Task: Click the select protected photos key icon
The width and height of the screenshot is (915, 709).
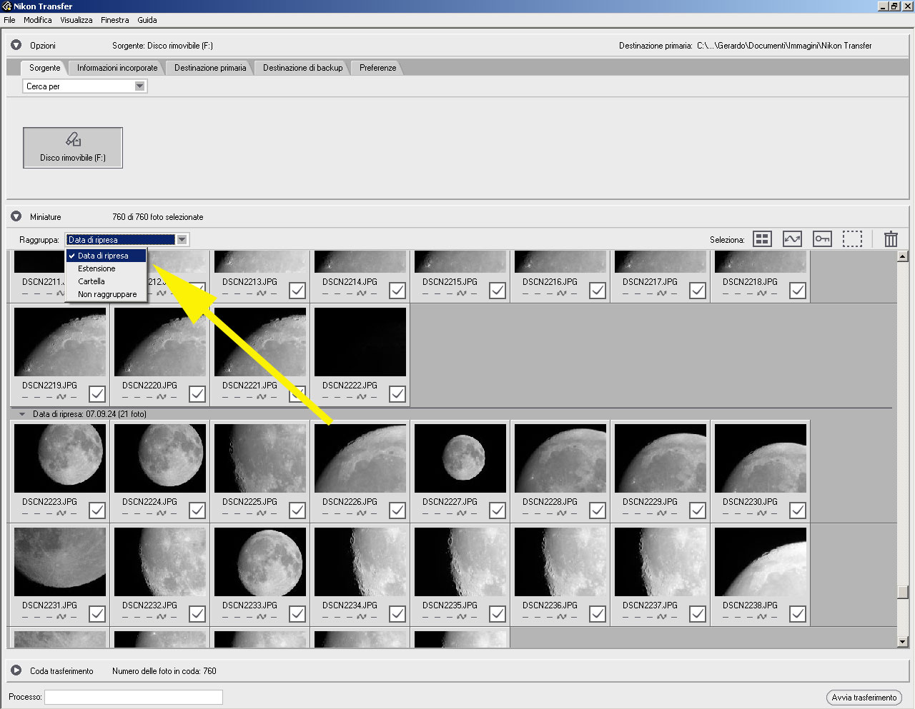Action: 822,239
